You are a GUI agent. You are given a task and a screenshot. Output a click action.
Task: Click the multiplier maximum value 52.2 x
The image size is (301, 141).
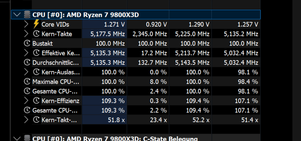[201, 120]
